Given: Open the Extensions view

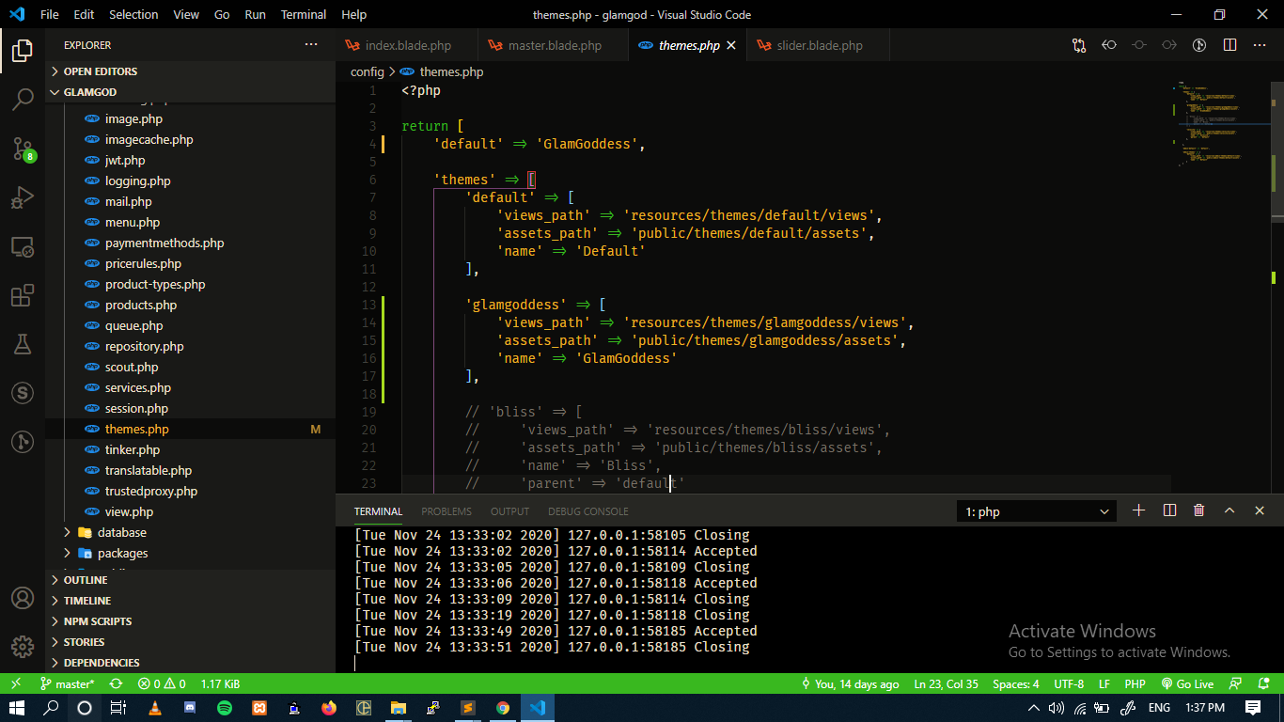Looking at the screenshot, I should click(23, 296).
